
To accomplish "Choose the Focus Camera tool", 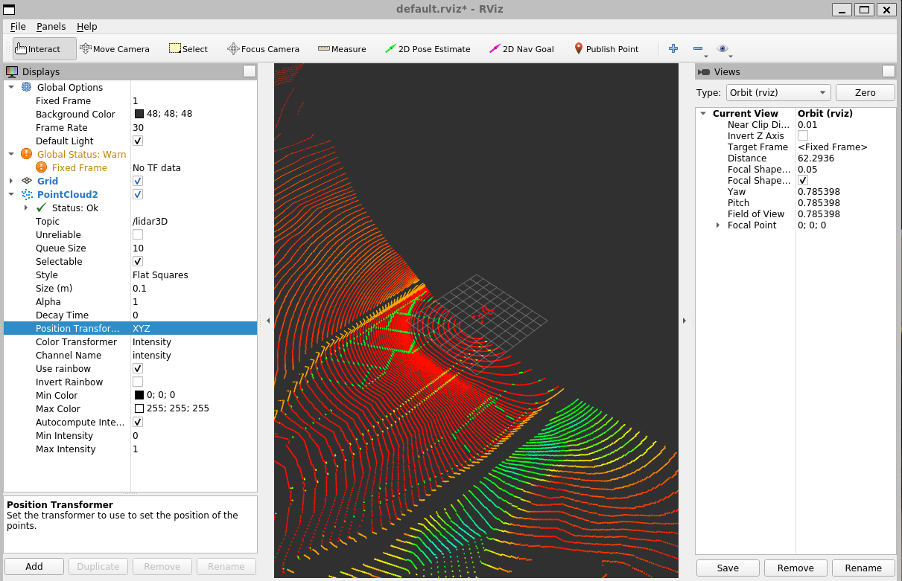I will point(263,49).
